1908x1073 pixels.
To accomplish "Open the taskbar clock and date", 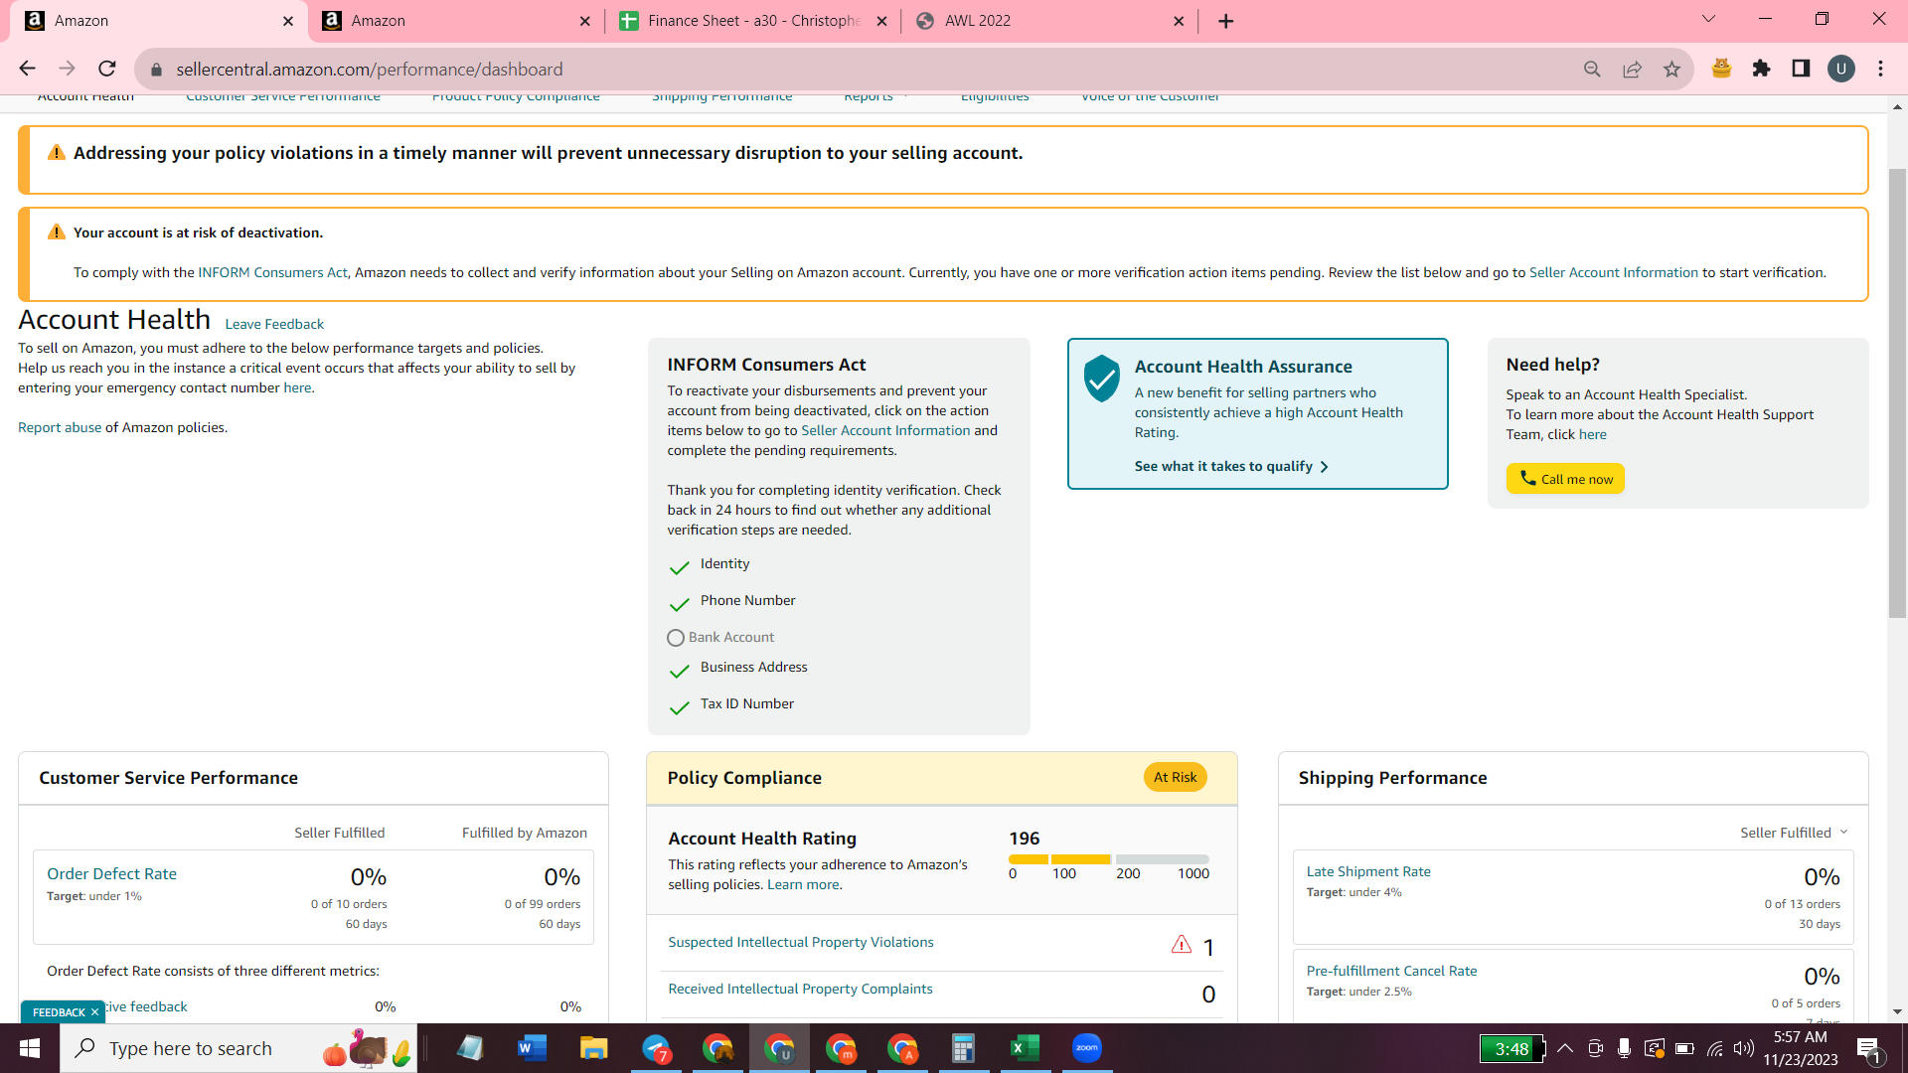I will (x=1801, y=1048).
